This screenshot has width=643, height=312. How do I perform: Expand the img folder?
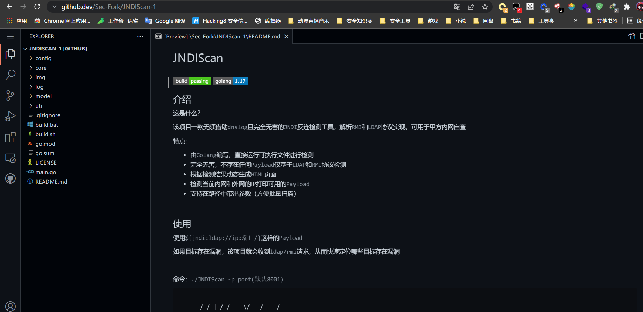[85, 77]
